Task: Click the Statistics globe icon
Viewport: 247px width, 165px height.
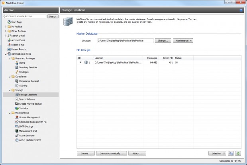Action: coord(17,108)
